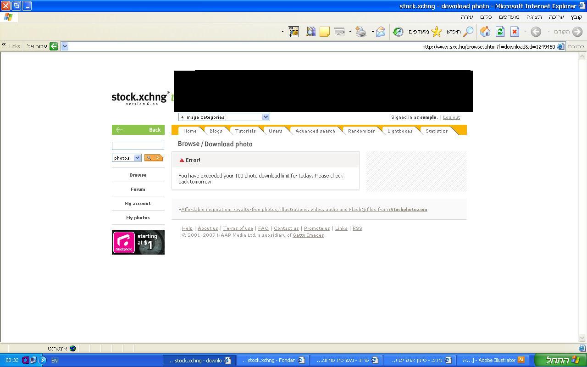Click the History clock icon
The width and height of the screenshot is (587, 367).
pyautogui.click(x=398, y=32)
